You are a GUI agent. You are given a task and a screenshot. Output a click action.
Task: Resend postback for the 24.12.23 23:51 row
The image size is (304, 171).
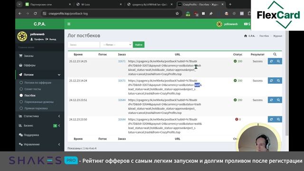point(271,100)
